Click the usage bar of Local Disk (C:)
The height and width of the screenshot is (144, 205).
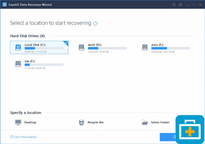pos(44,48)
